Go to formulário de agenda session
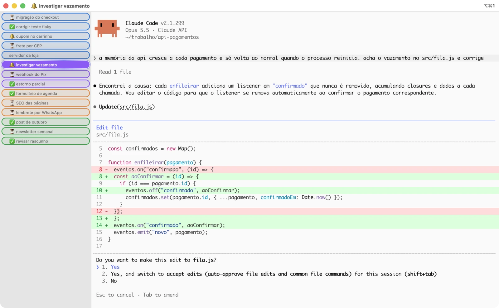This screenshot has height=308, width=499. click(x=46, y=94)
